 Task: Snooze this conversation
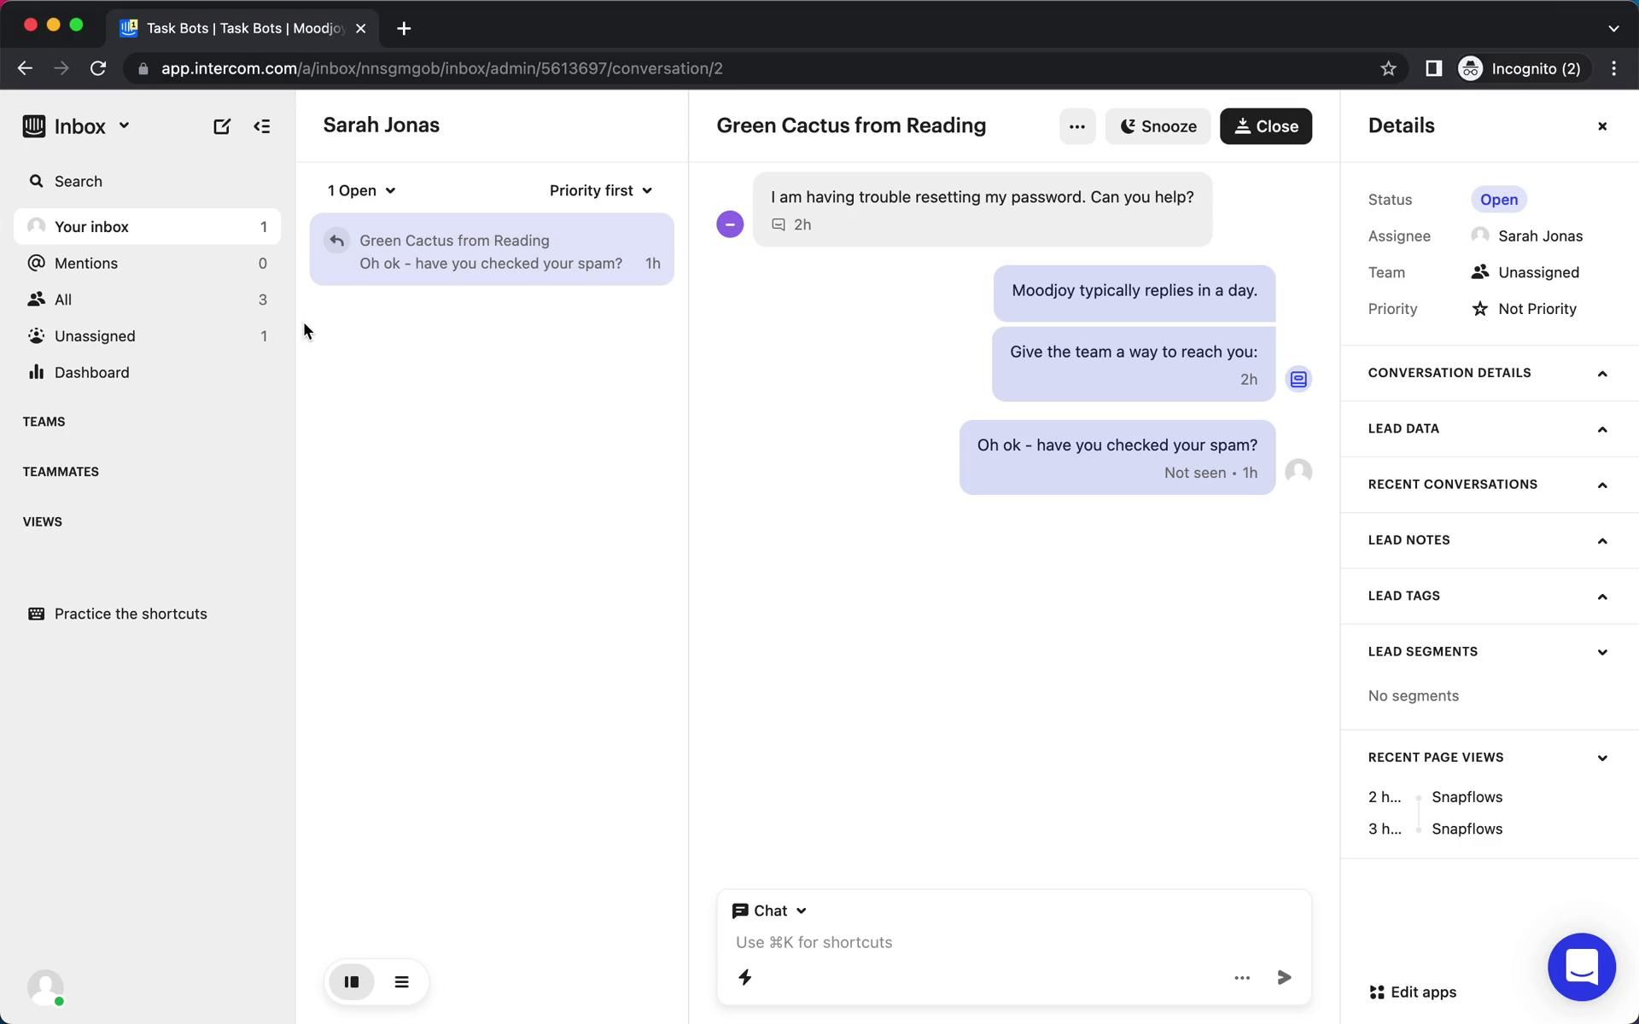pos(1157,126)
